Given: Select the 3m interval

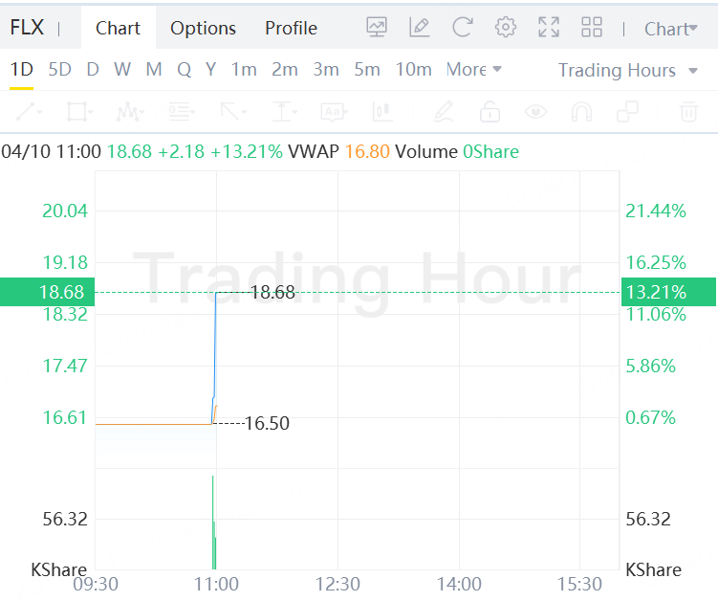Looking at the screenshot, I should pyautogui.click(x=326, y=70).
